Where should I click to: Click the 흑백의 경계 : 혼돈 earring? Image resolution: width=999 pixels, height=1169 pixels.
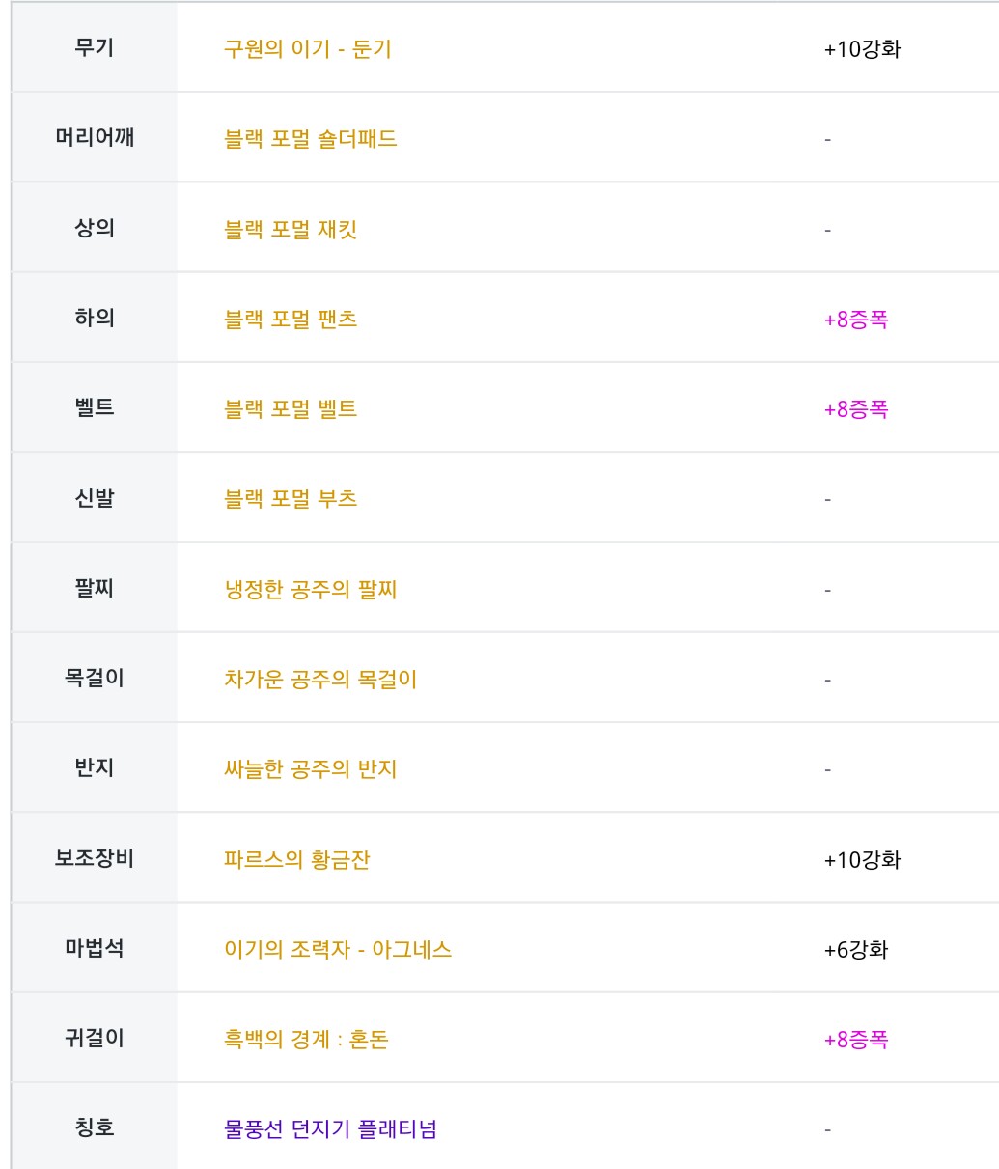tap(306, 1040)
